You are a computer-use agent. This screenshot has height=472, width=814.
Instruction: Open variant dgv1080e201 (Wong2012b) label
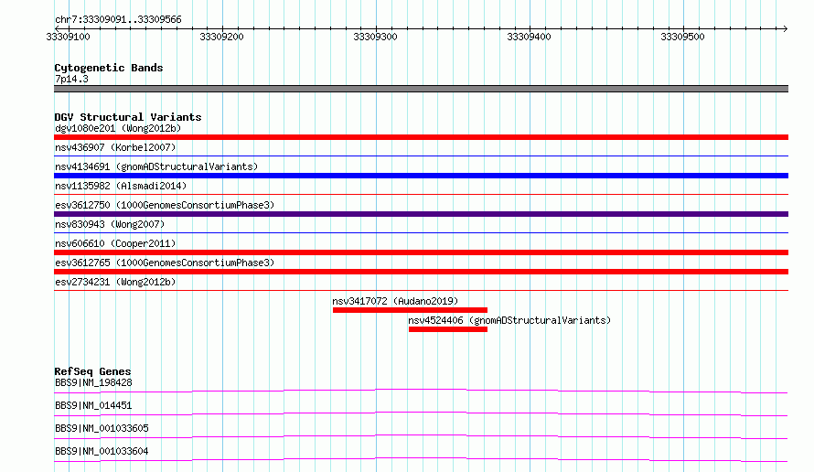[x=118, y=128]
